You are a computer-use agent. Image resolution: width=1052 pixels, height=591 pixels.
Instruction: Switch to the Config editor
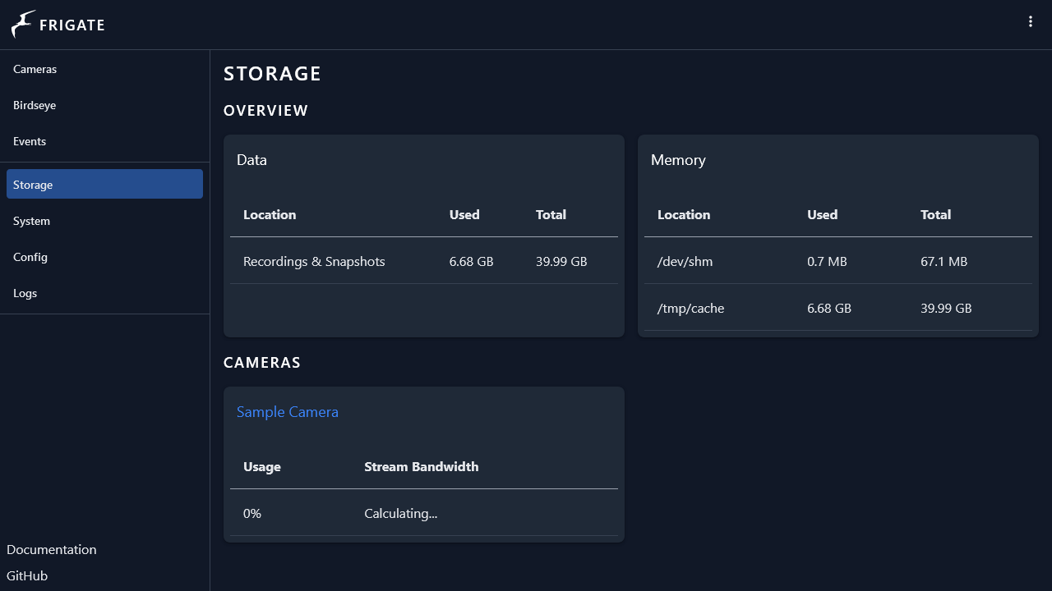pyautogui.click(x=30, y=258)
